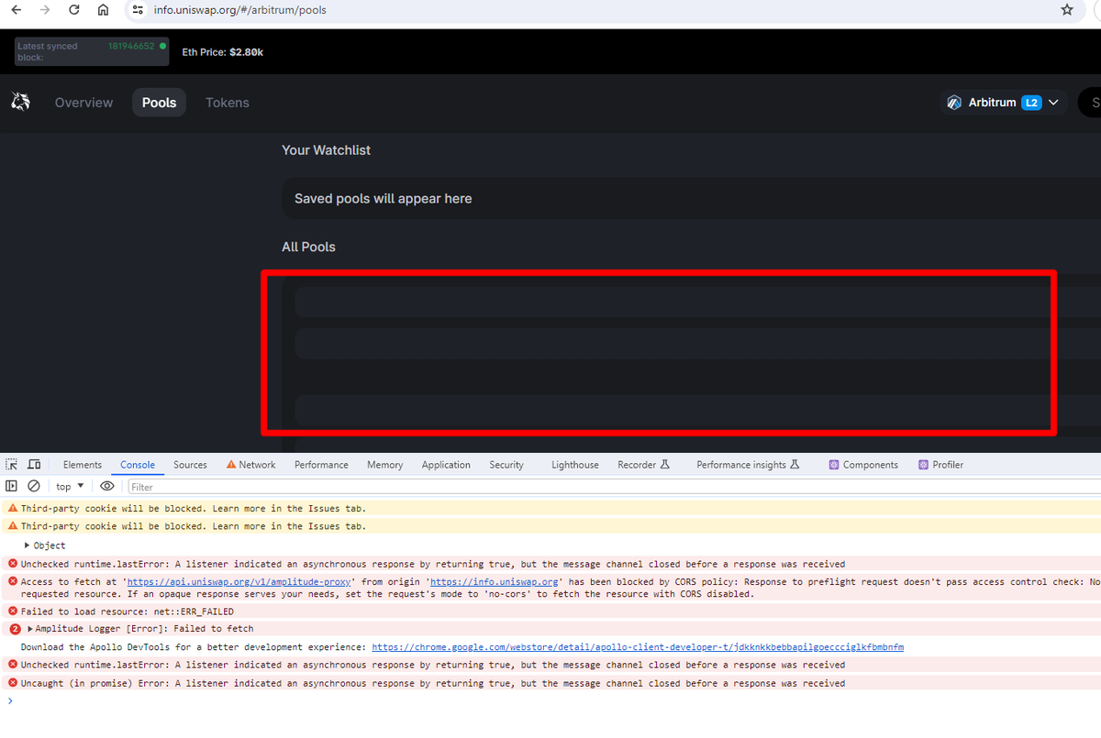This screenshot has width=1101, height=738.
Task: Select the Pools nav item
Action: tap(159, 103)
